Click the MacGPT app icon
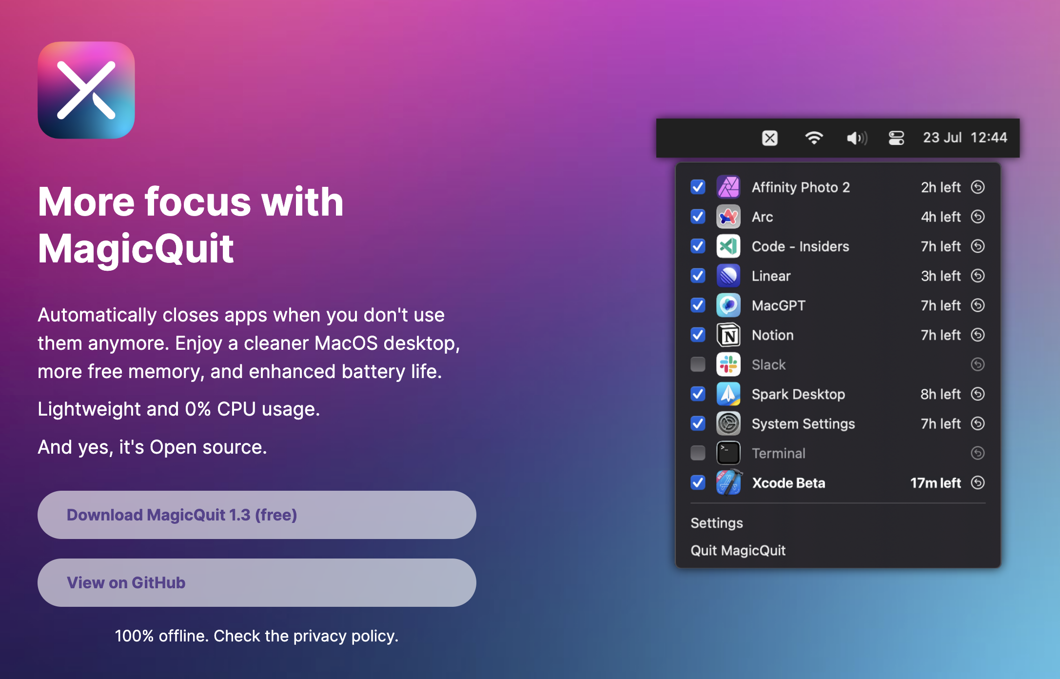The width and height of the screenshot is (1060, 679). 728,305
